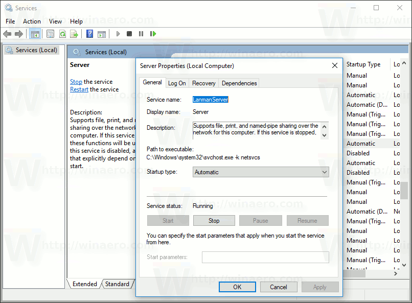
Task: Switch to the Standard view tab
Action: tap(117, 284)
